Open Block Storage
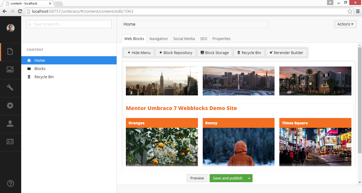The image size is (362, 193). point(215,52)
